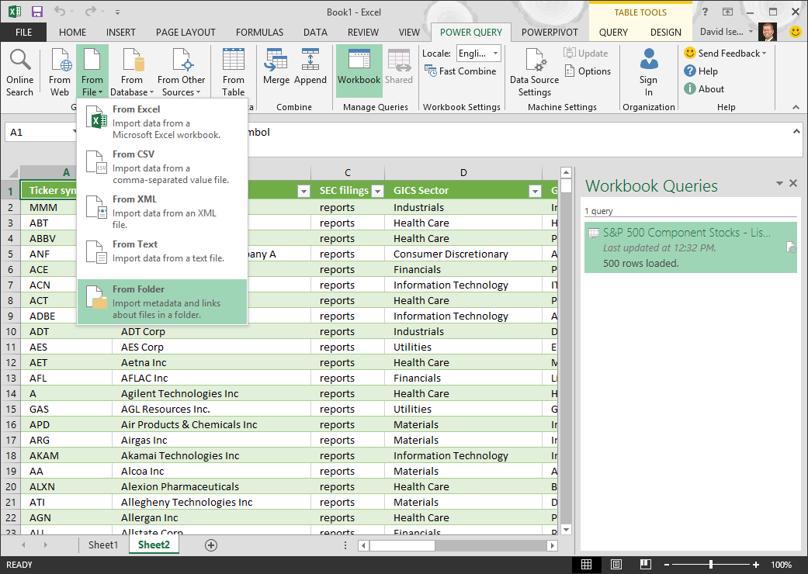Click the Sign In icon
Viewport: 808px width, 574px height.
[648, 70]
